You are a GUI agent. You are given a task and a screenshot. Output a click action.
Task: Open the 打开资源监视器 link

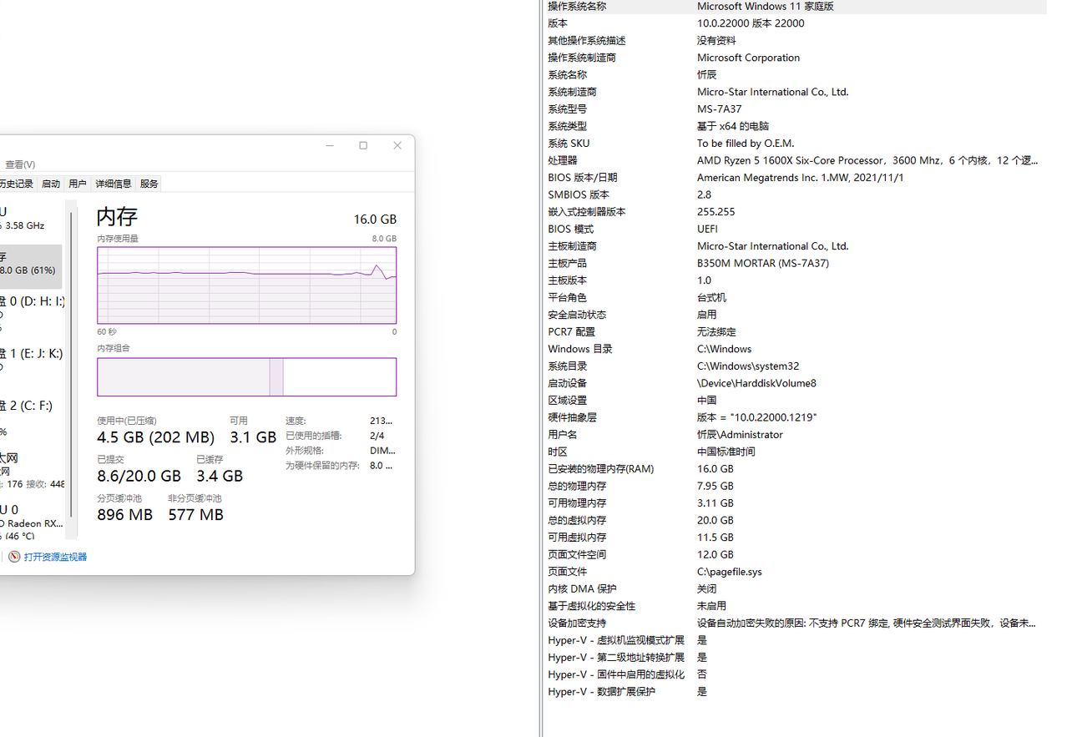pyautogui.click(x=55, y=557)
